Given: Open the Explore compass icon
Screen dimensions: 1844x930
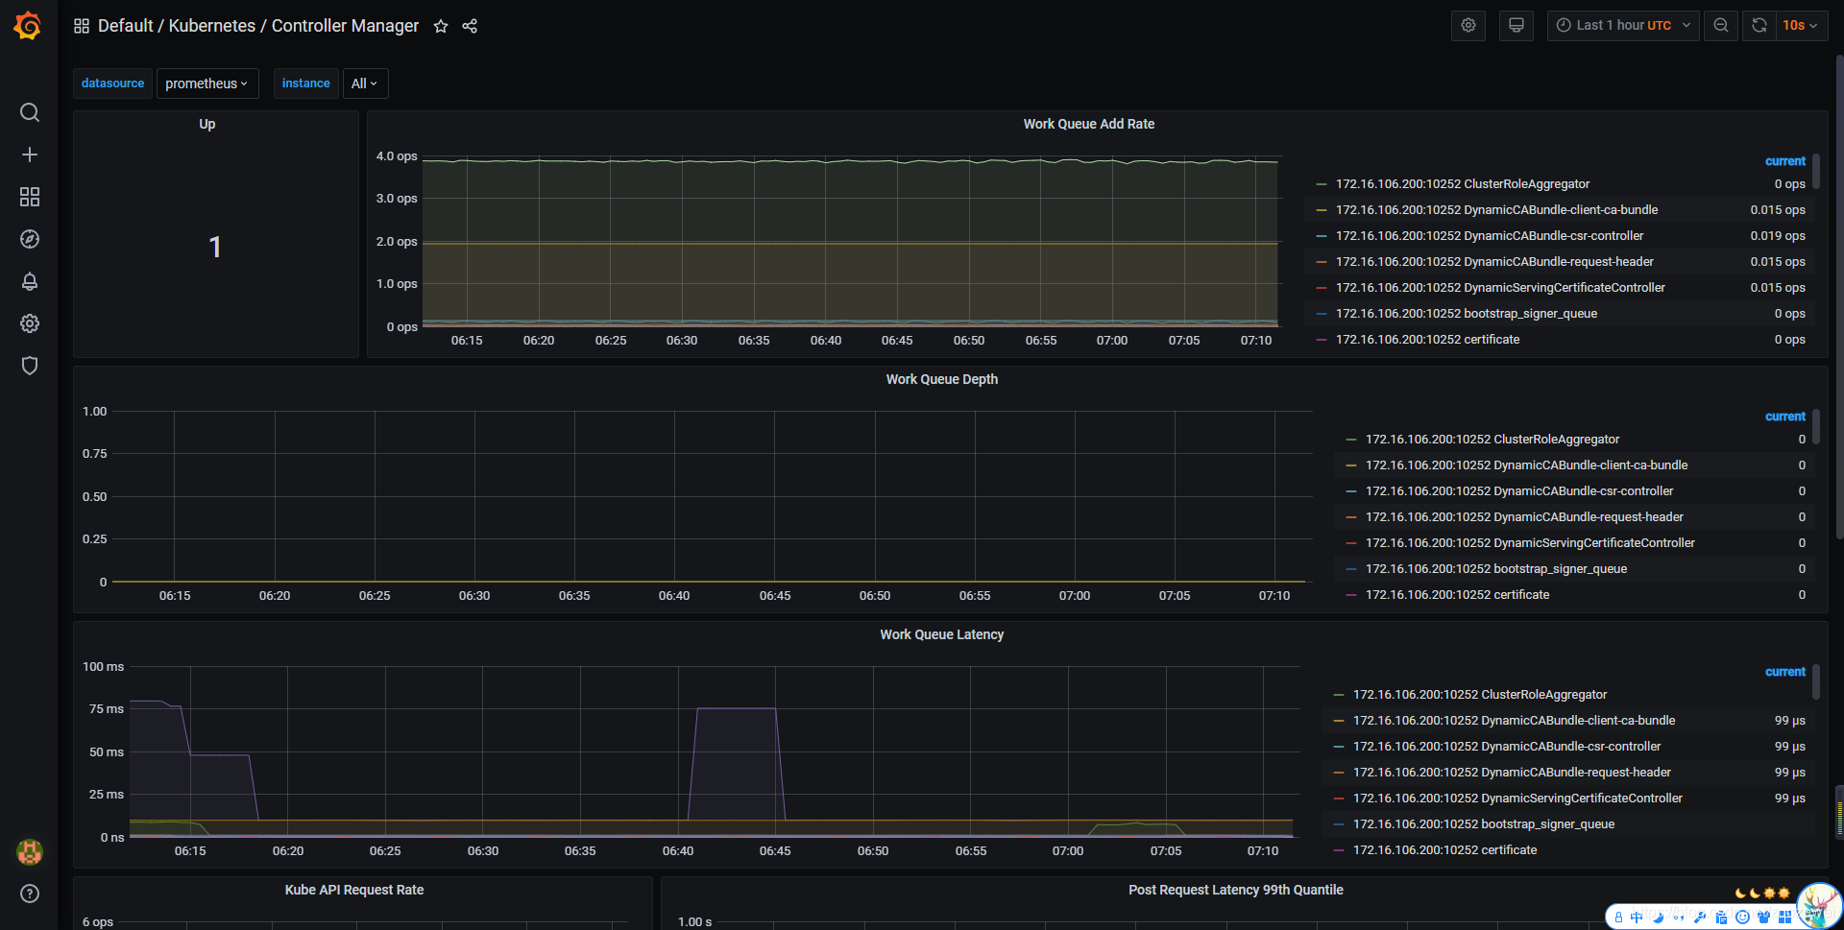Looking at the screenshot, I should point(30,239).
